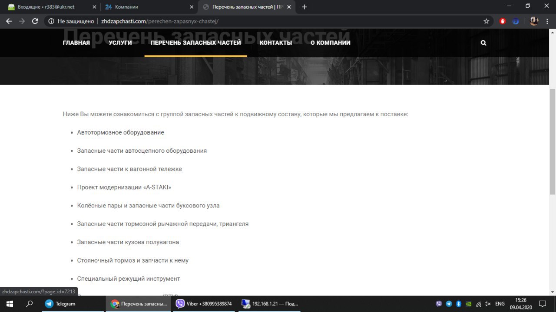The width and height of the screenshot is (556, 312).
Task: Close the 'Перечень запасных частей' tab
Action: click(x=289, y=7)
